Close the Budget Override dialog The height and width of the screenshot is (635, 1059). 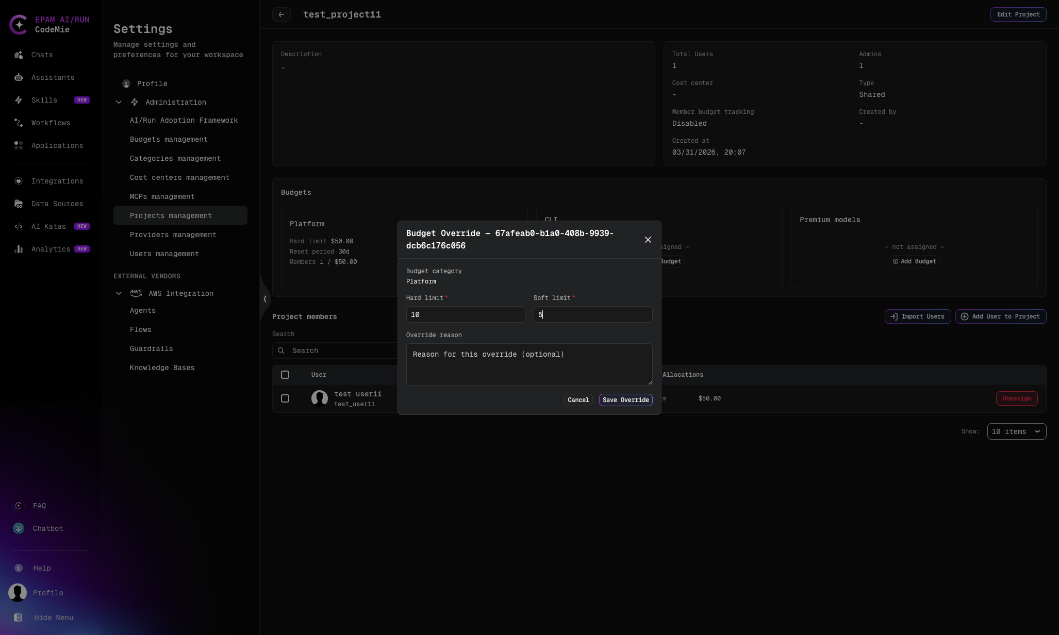point(648,240)
